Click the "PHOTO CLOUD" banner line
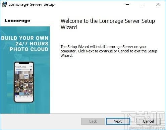The height and width of the screenshot is (130, 166). coord(29,49)
